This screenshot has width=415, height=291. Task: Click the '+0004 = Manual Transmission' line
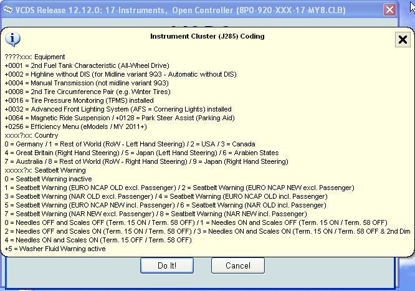pyautogui.click(x=87, y=83)
